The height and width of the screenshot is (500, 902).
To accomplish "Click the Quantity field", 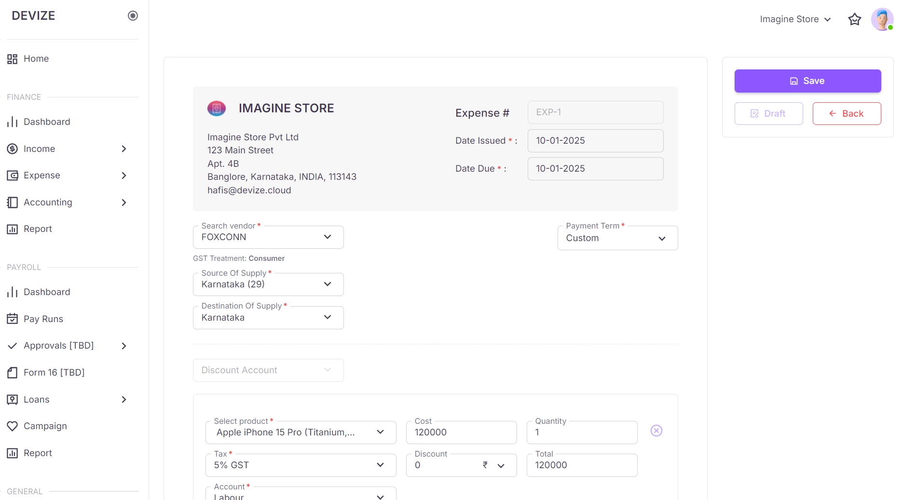I will pyautogui.click(x=582, y=432).
